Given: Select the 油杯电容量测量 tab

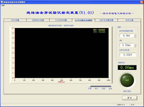Looking at the screenshot, I should point(107,20).
